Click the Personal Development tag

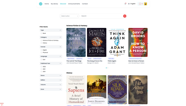(x=135, y=58)
